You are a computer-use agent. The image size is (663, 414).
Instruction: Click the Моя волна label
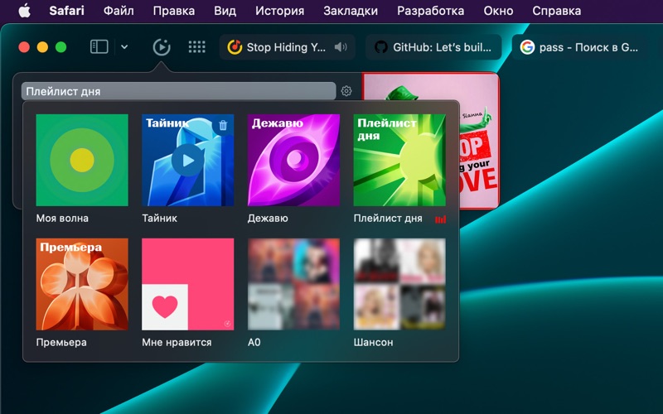[x=62, y=219]
